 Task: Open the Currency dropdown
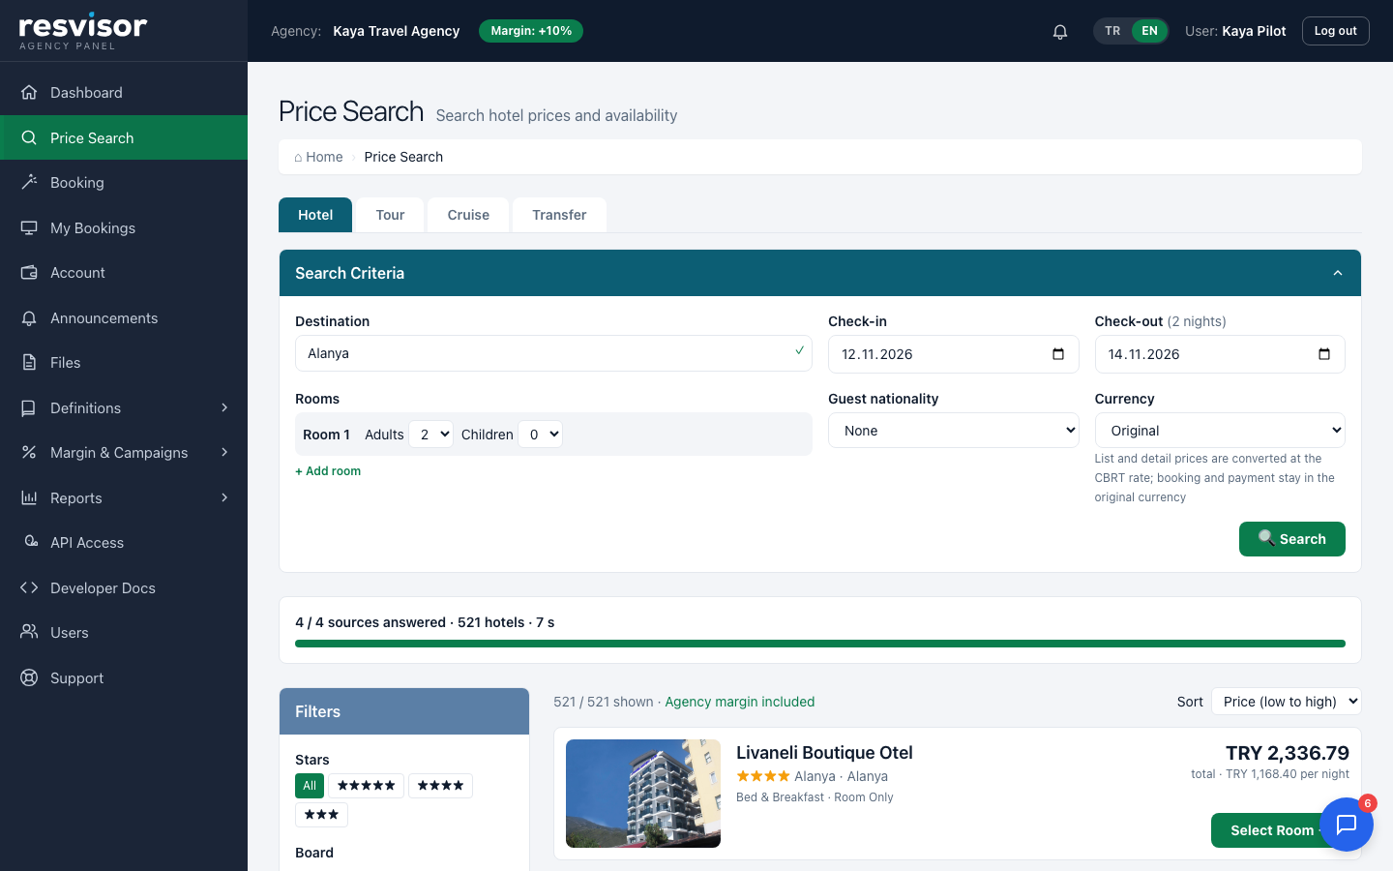(x=1220, y=431)
